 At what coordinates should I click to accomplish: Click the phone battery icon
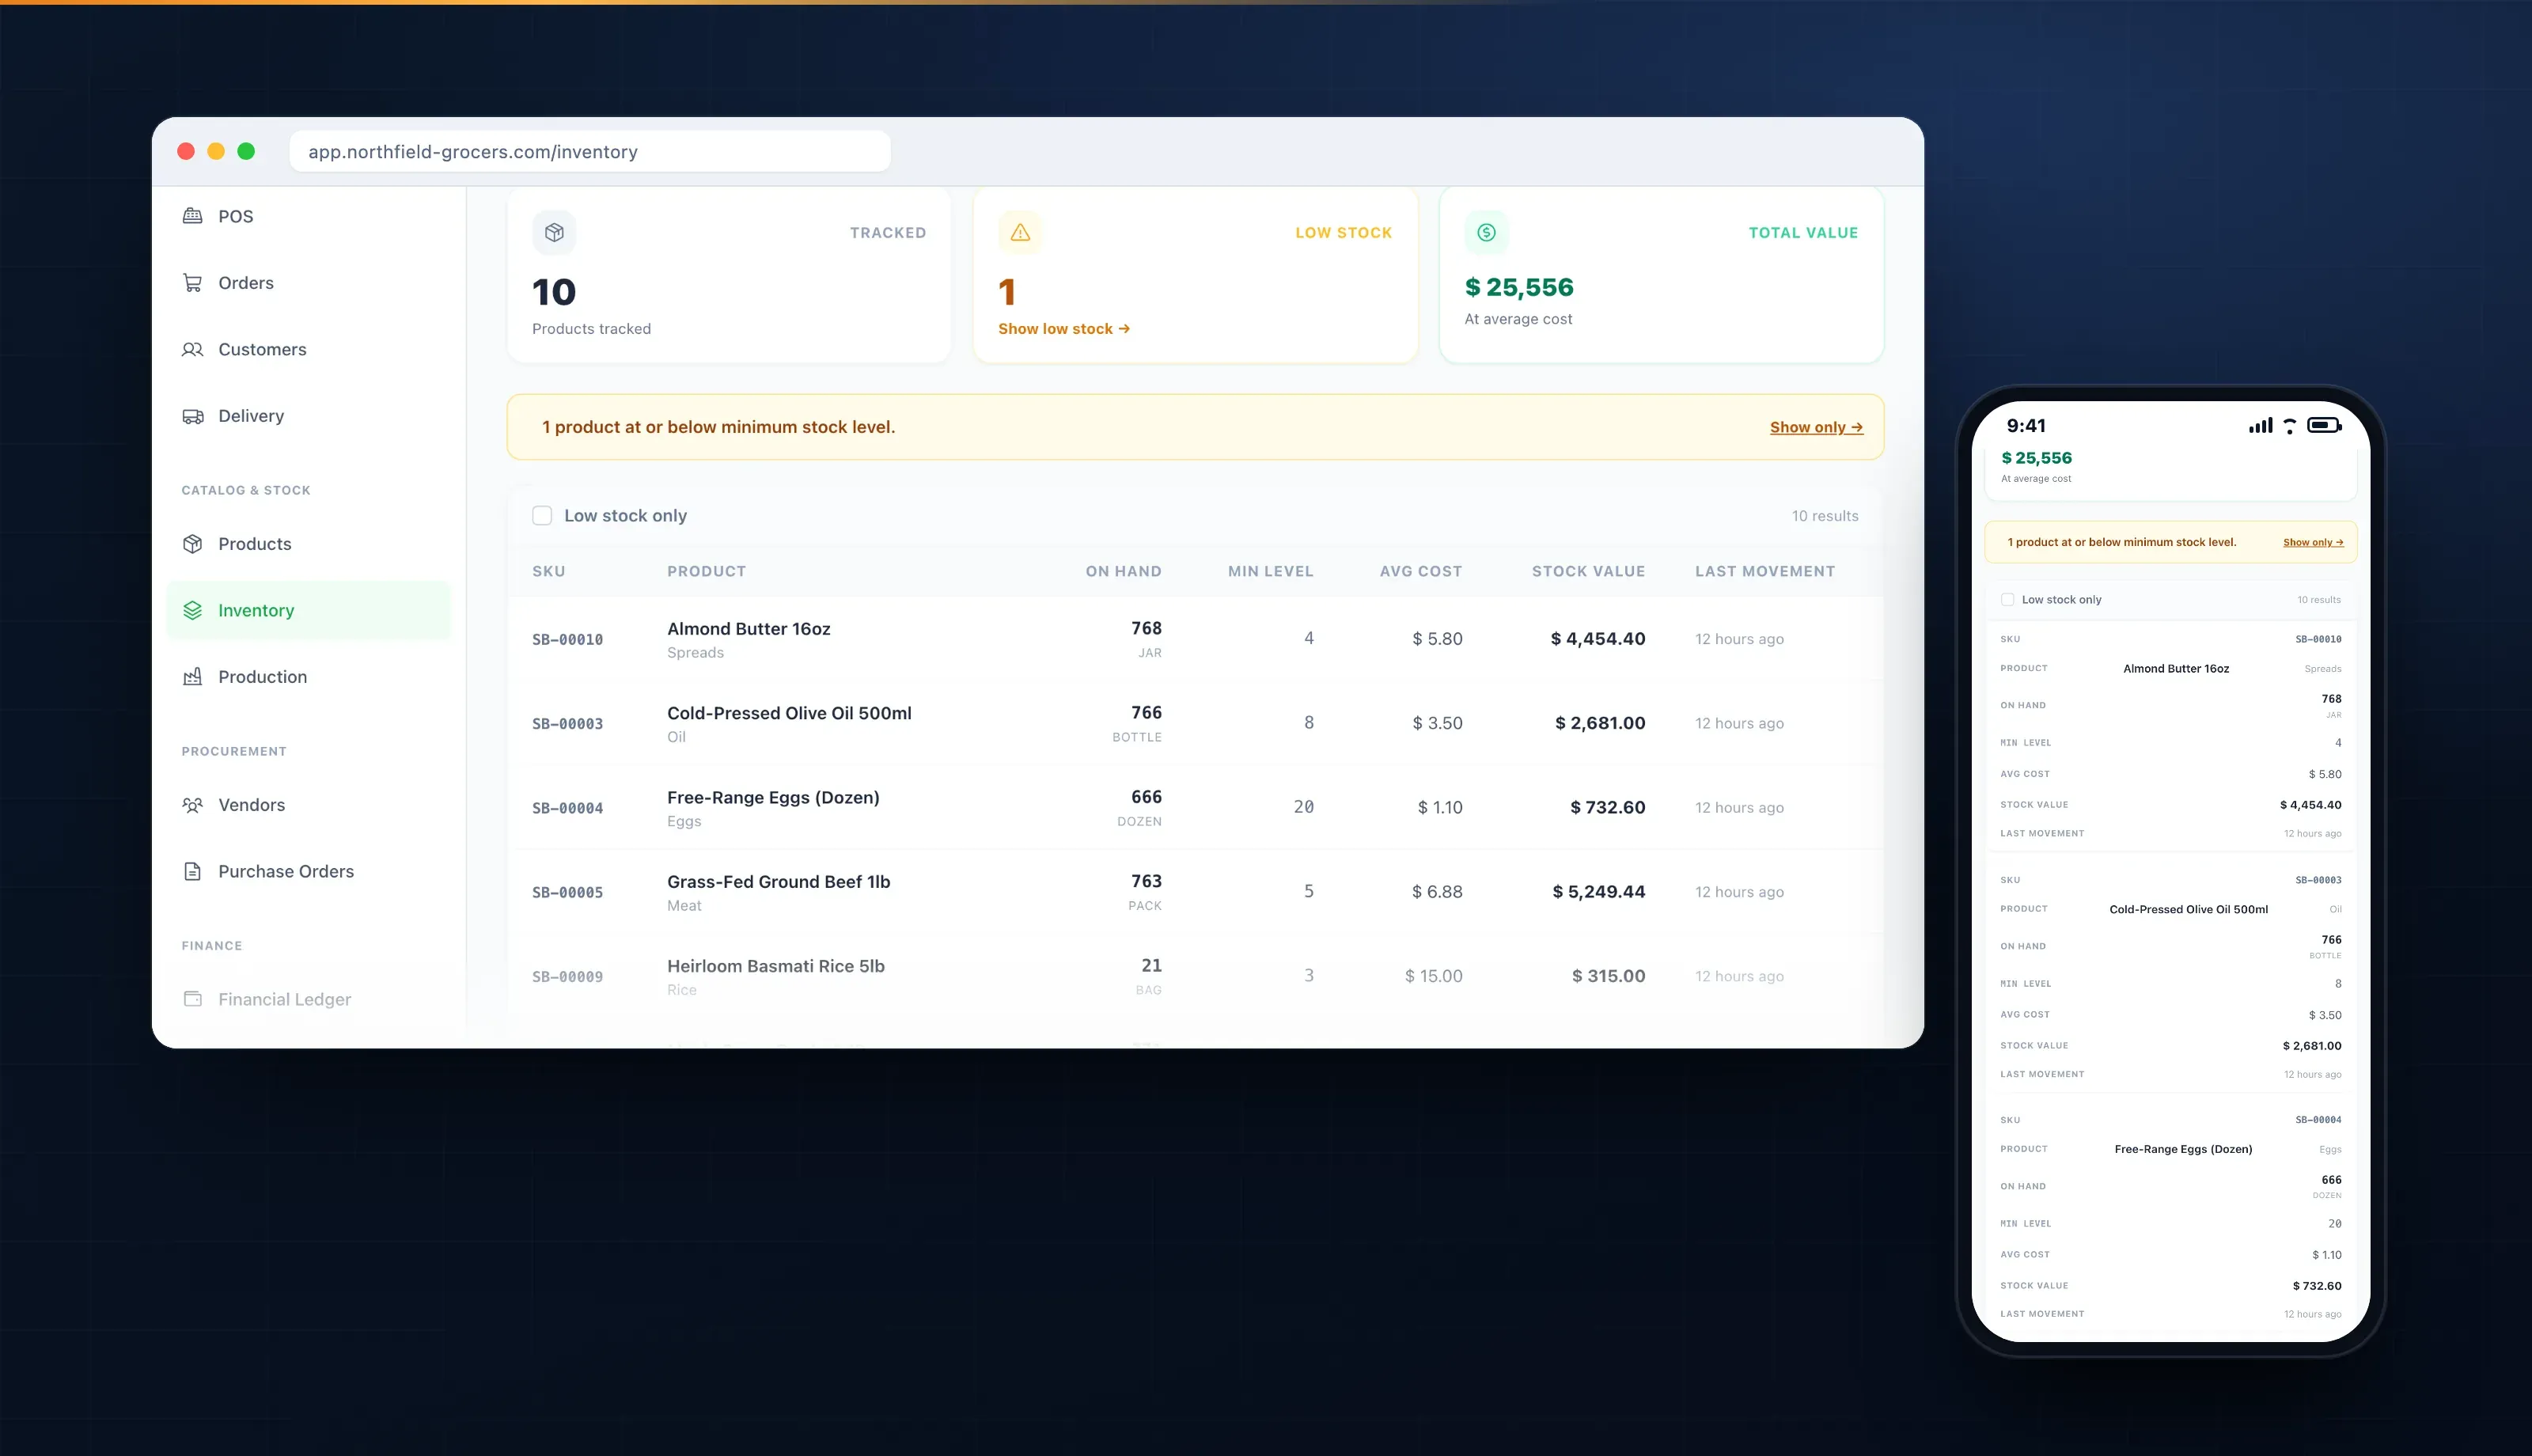(x=2324, y=425)
